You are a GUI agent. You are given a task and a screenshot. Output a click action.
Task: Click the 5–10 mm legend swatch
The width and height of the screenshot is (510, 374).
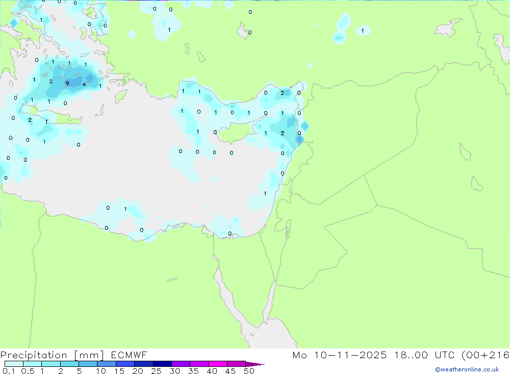click(x=88, y=364)
